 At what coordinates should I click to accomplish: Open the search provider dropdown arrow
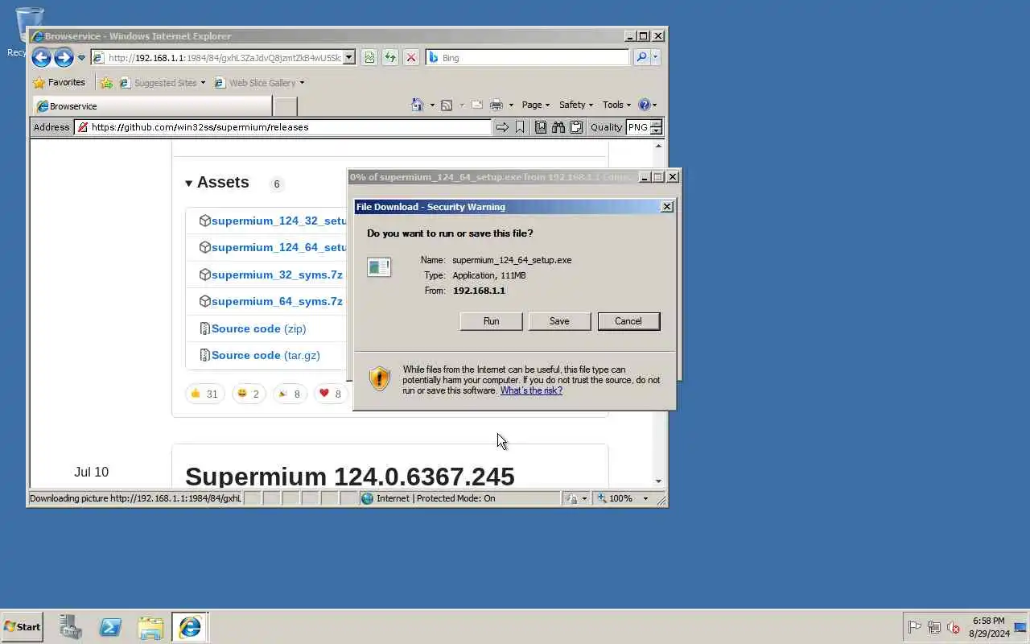pyautogui.click(x=655, y=57)
